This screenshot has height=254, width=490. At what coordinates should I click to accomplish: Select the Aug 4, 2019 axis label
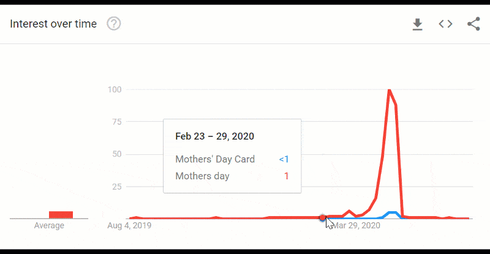129,226
